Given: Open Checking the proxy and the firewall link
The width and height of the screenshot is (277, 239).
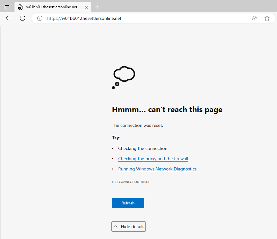Looking at the screenshot, I should (153, 159).
